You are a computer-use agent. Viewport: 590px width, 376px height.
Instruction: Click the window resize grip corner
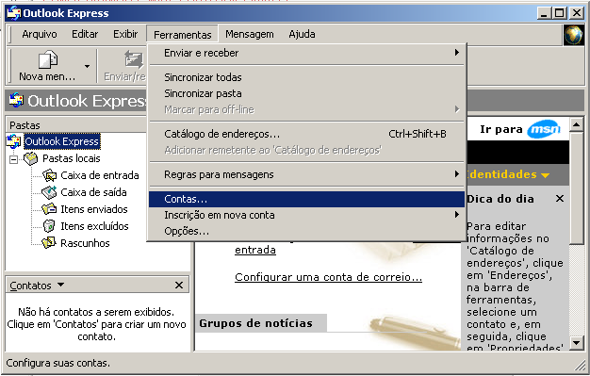(x=580, y=365)
